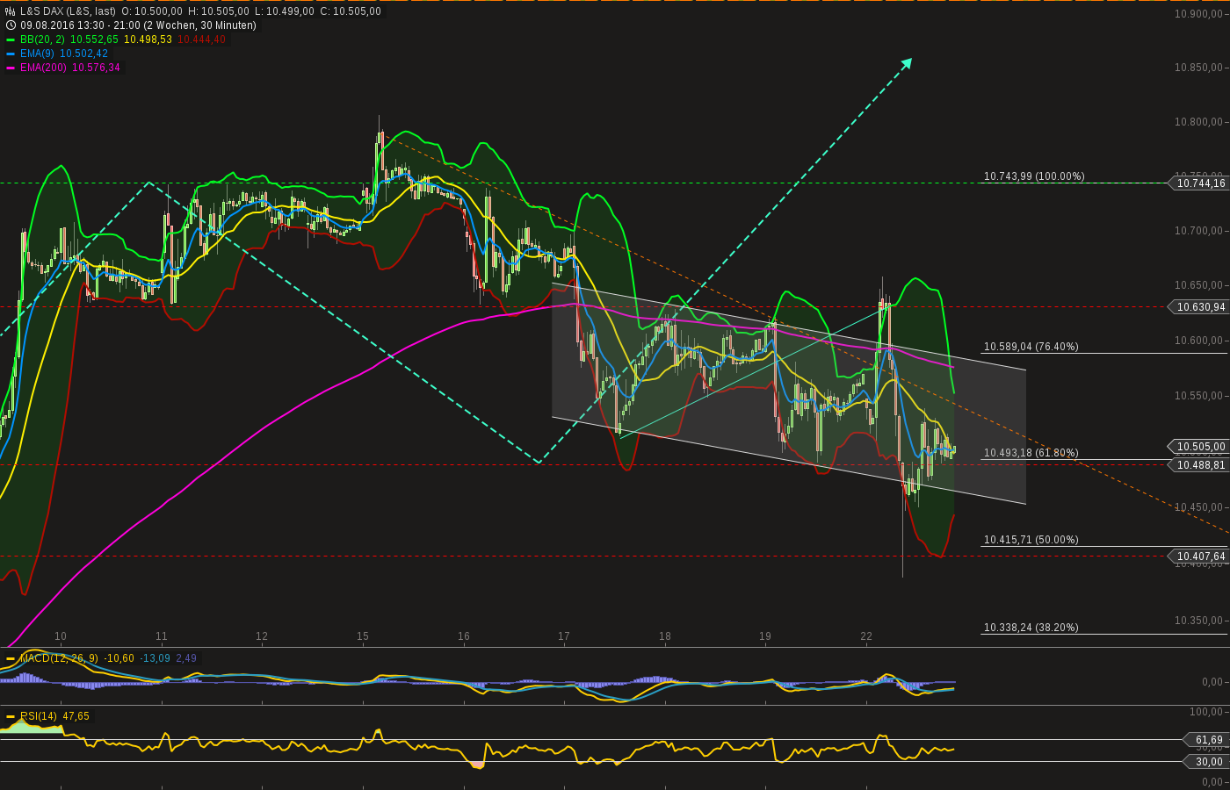Click the 10.493,18 (61.80%) Fibonacci label
The height and width of the screenshot is (790, 1230).
(x=1031, y=453)
